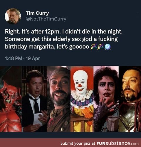Screen dimensions: 141x147
Task: Click the first party popper emoji
Action: click(x=93, y=47)
